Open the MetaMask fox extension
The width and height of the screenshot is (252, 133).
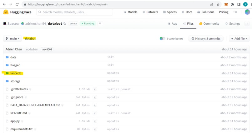(x=226, y=4)
